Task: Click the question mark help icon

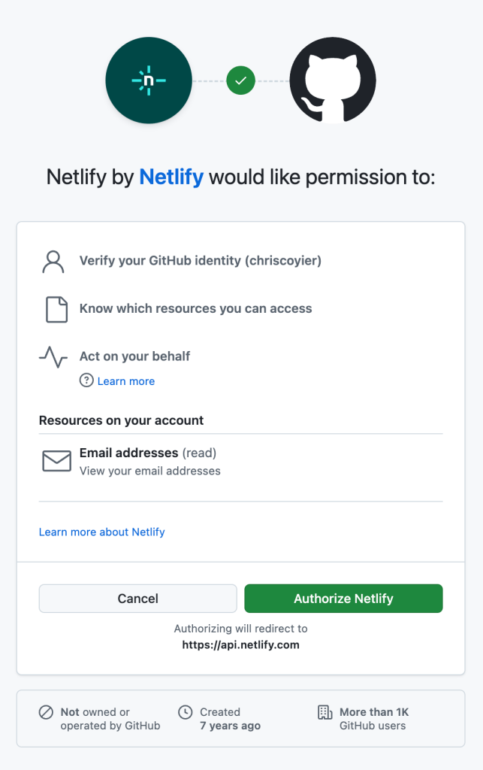Action: (x=86, y=381)
